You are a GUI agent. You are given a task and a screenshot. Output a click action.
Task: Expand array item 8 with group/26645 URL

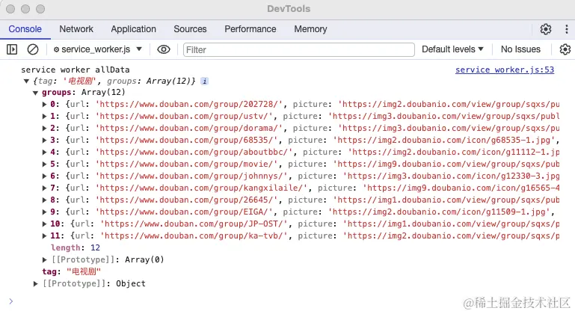pyautogui.click(x=44, y=200)
